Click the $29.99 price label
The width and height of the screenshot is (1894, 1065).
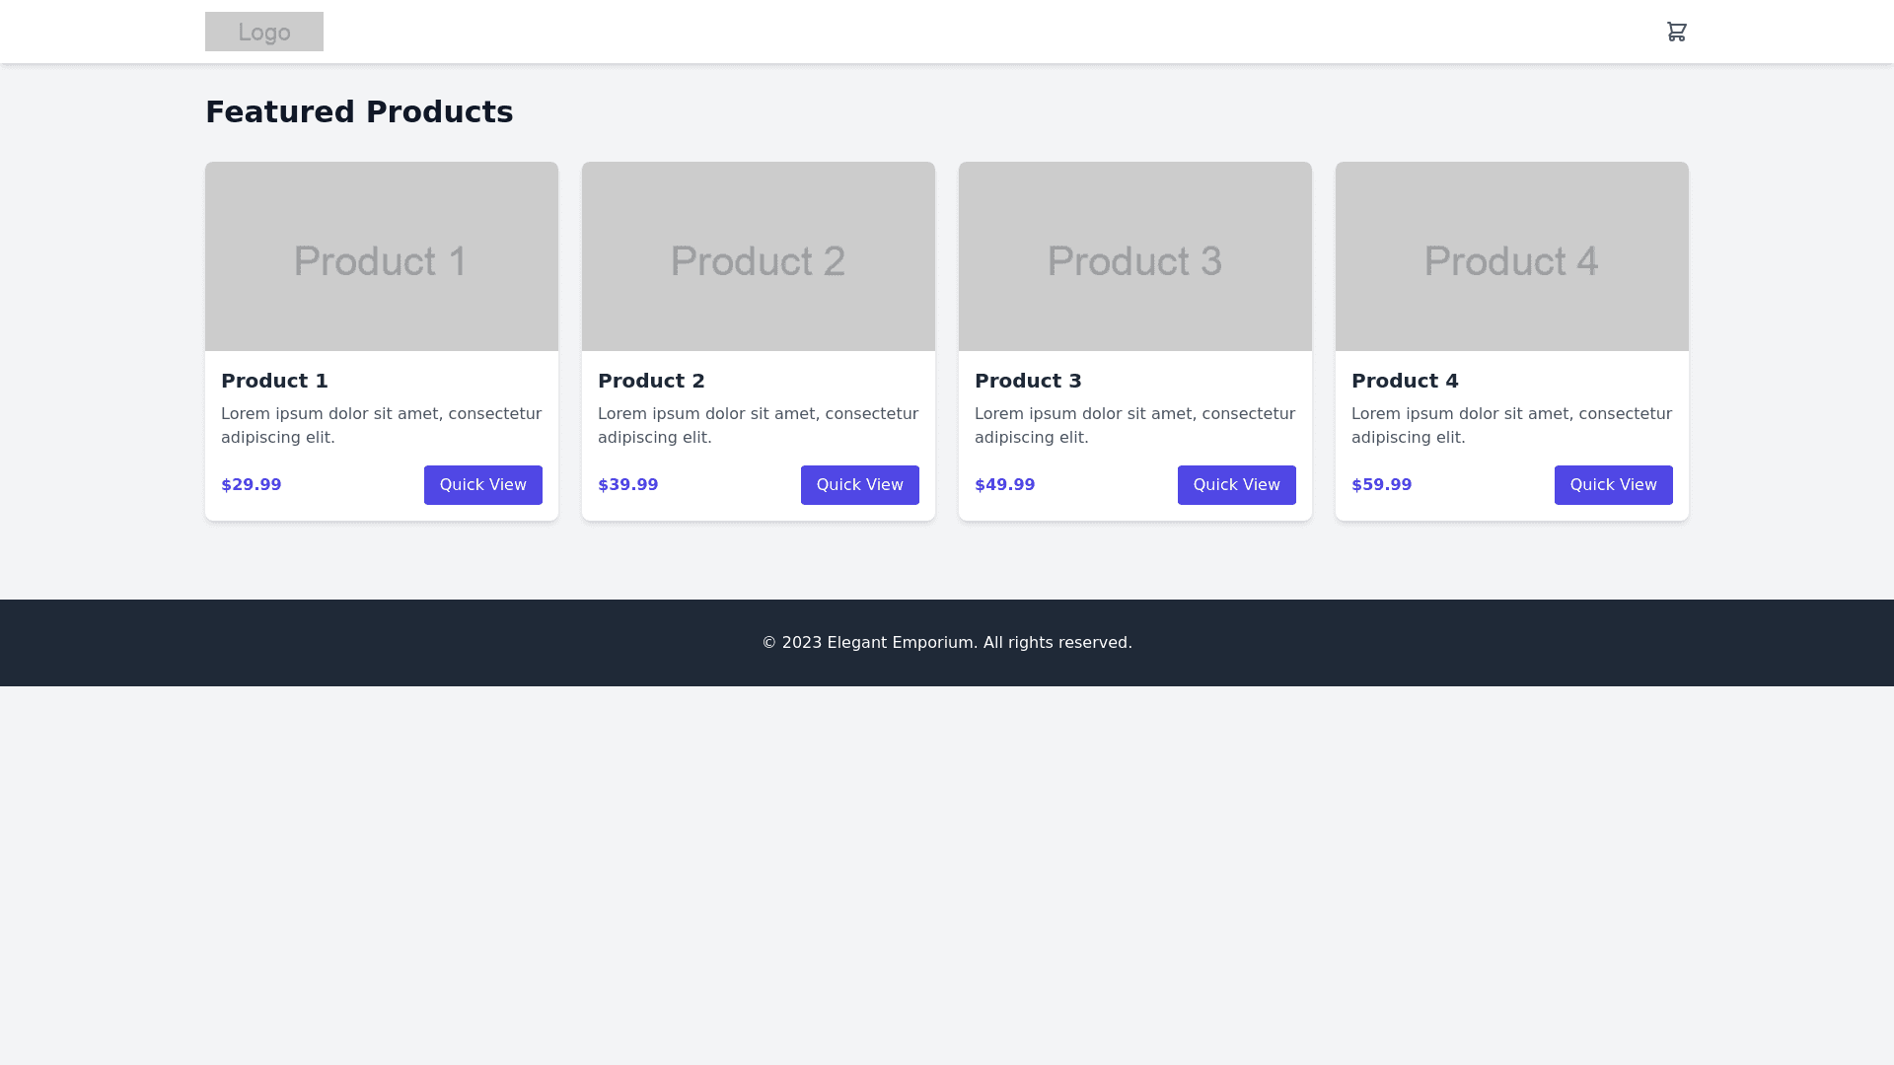pyautogui.click(x=252, y=485)
